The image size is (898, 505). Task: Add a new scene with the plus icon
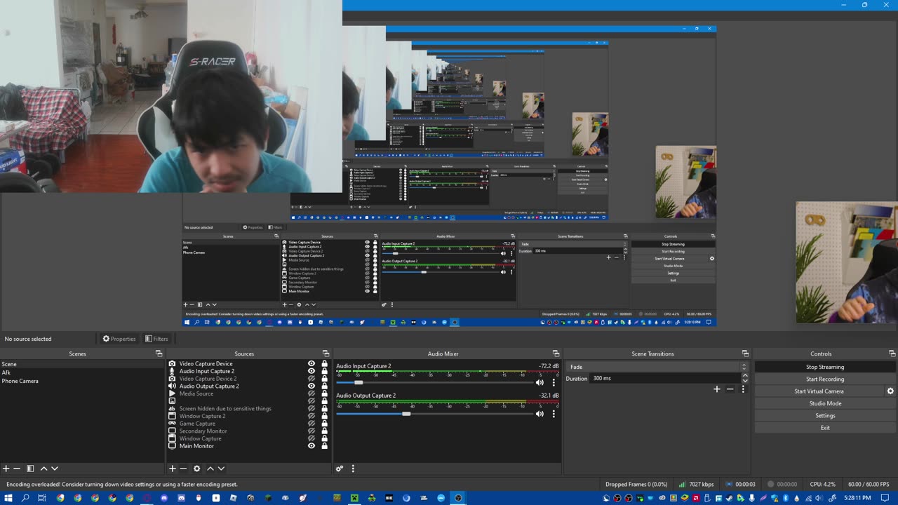point(6,469)
